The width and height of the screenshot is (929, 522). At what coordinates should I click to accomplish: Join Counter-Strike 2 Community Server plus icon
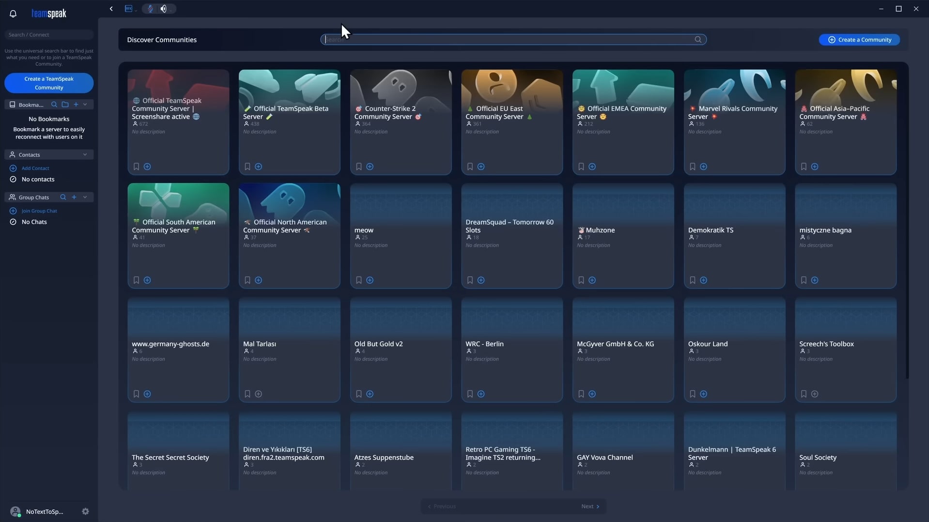tap(370, 167)
